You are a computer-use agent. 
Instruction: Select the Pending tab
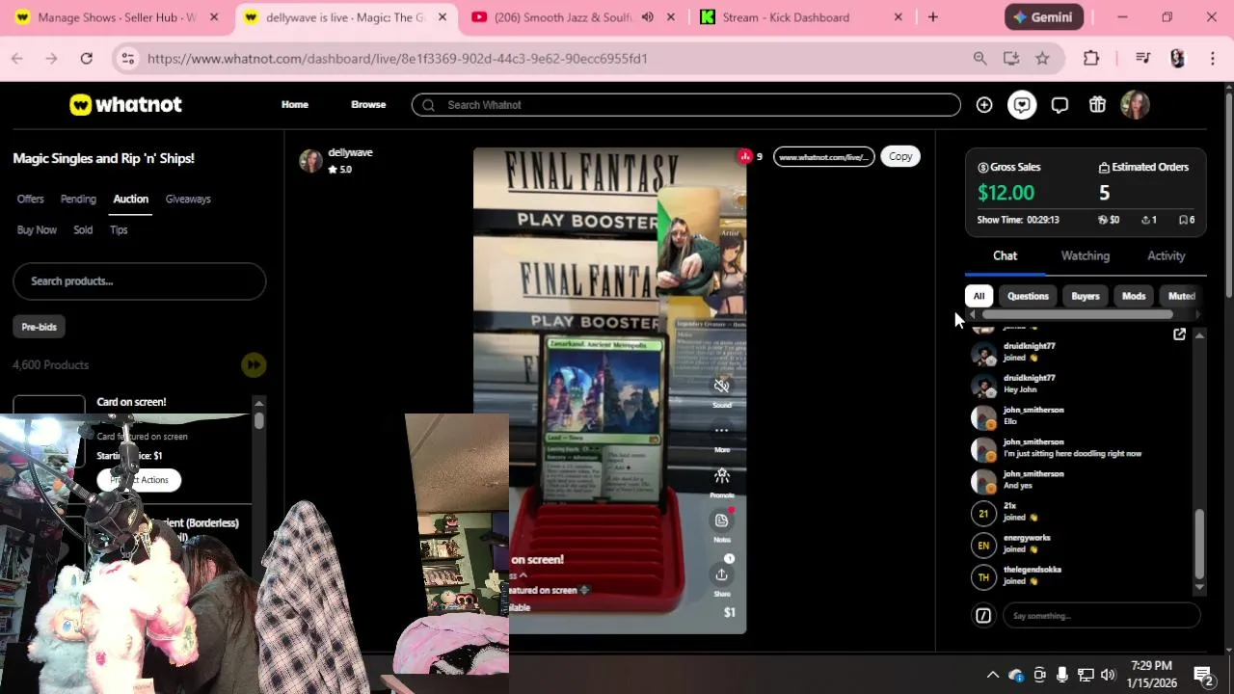pyautogui.click(x=78, y=199)
